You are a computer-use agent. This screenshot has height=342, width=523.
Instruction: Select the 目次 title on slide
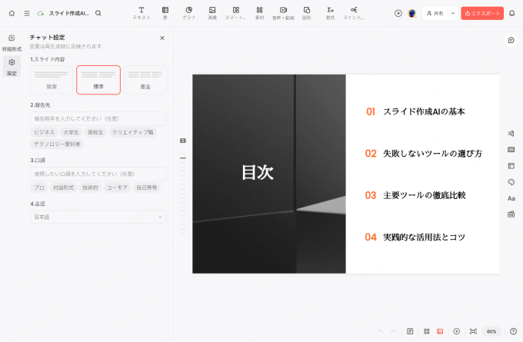pyautogui.click(x=258, y=172)
